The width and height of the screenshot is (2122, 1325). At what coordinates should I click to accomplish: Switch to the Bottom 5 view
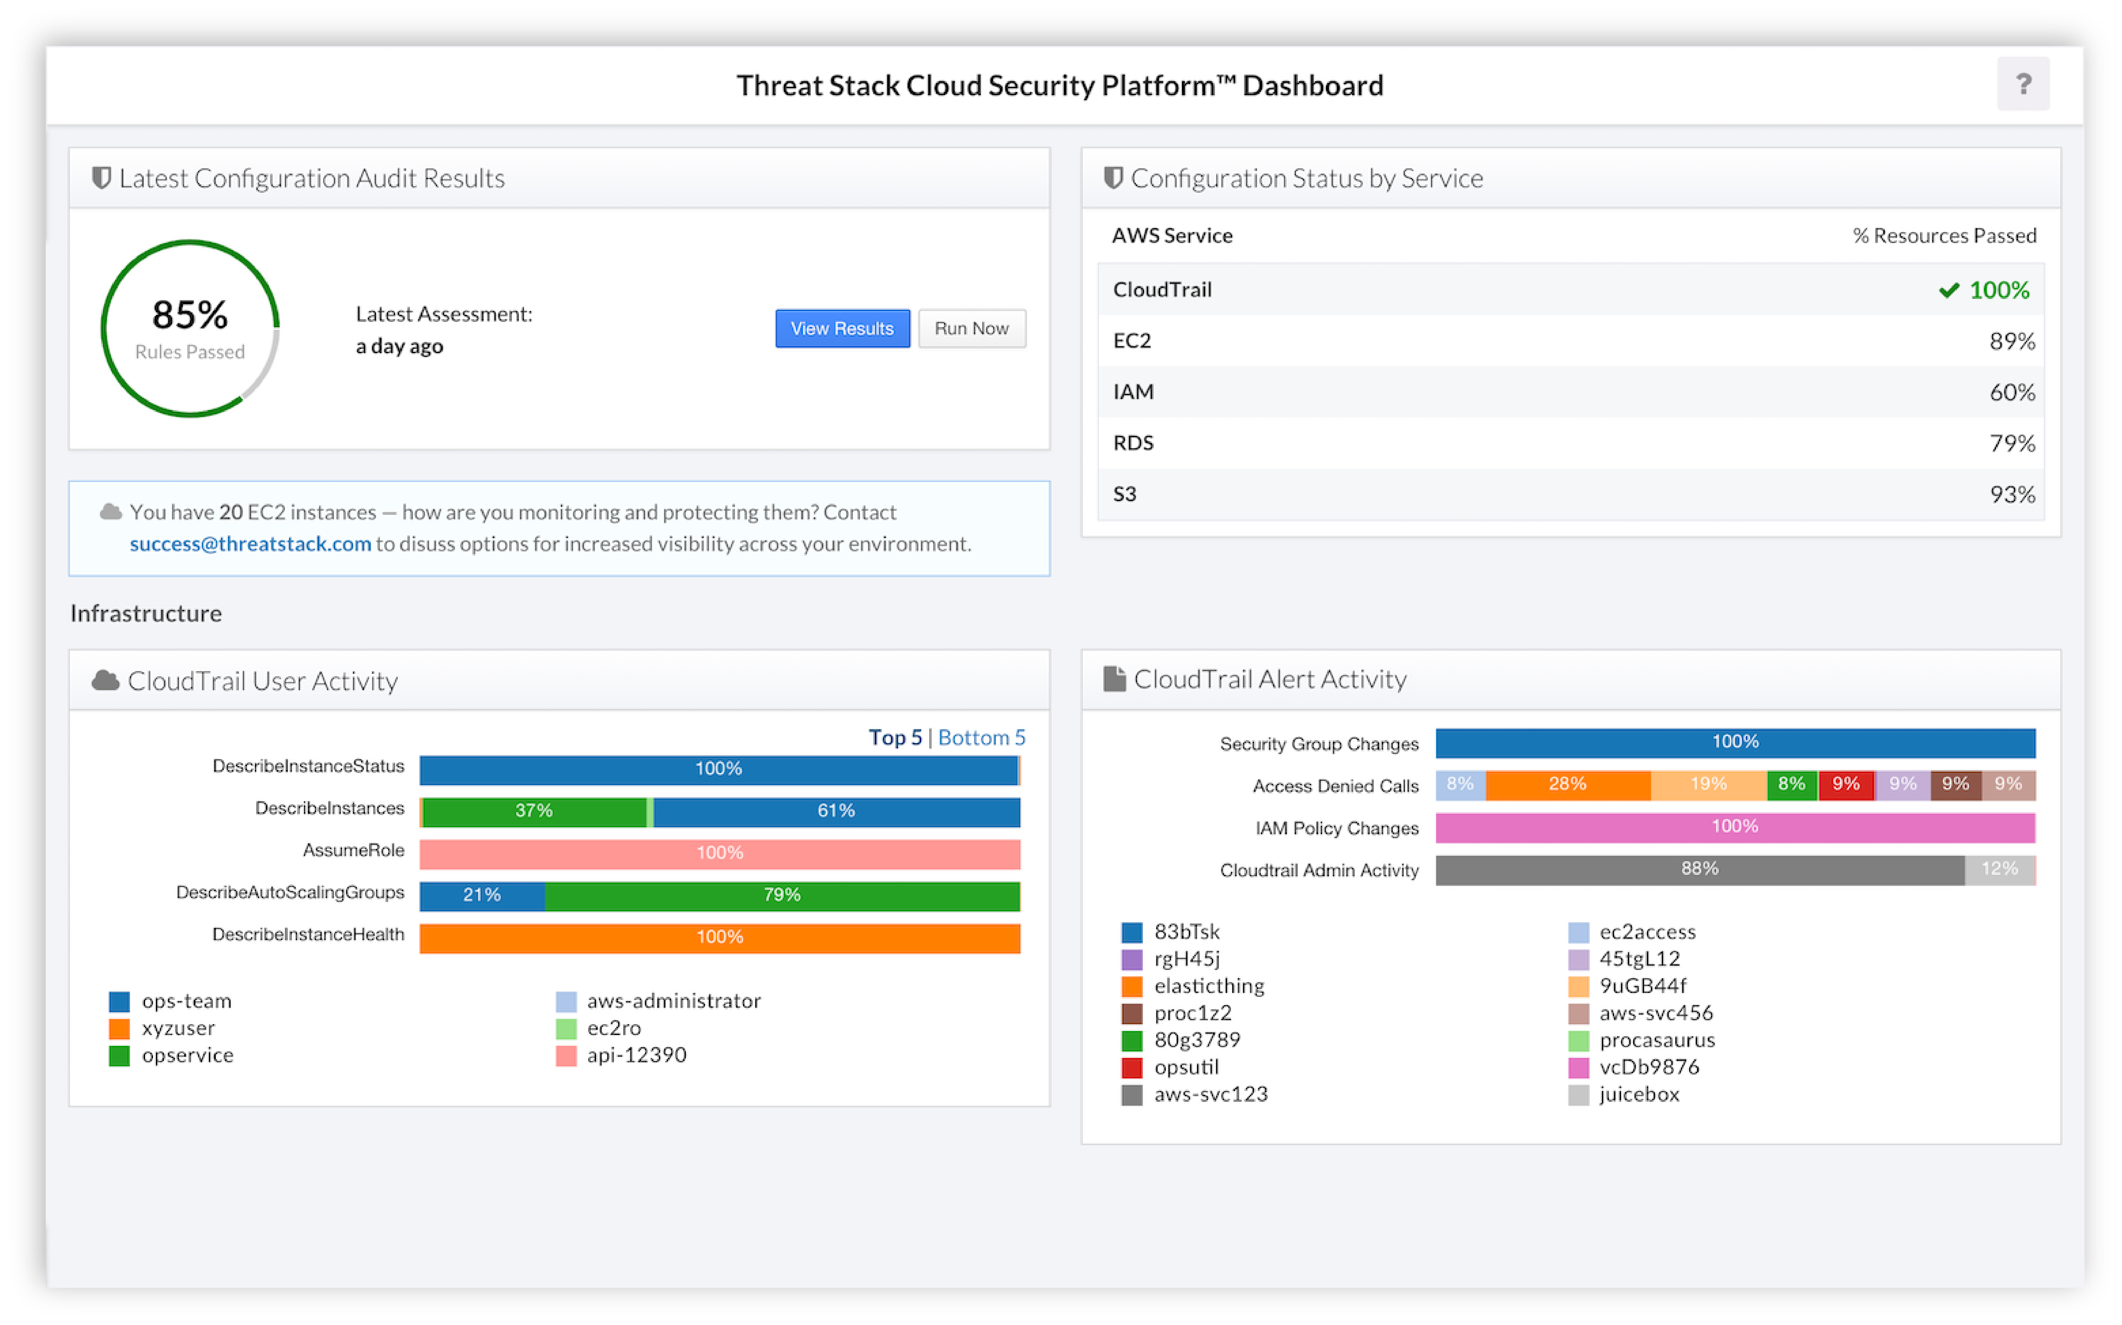click(981, 737)
